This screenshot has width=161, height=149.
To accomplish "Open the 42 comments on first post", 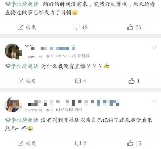I will click(x=80, y=27).
